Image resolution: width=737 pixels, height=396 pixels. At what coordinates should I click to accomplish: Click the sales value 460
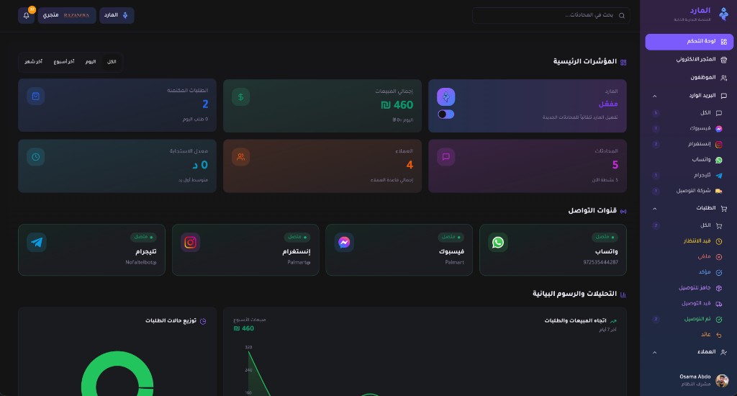(397, 105)
